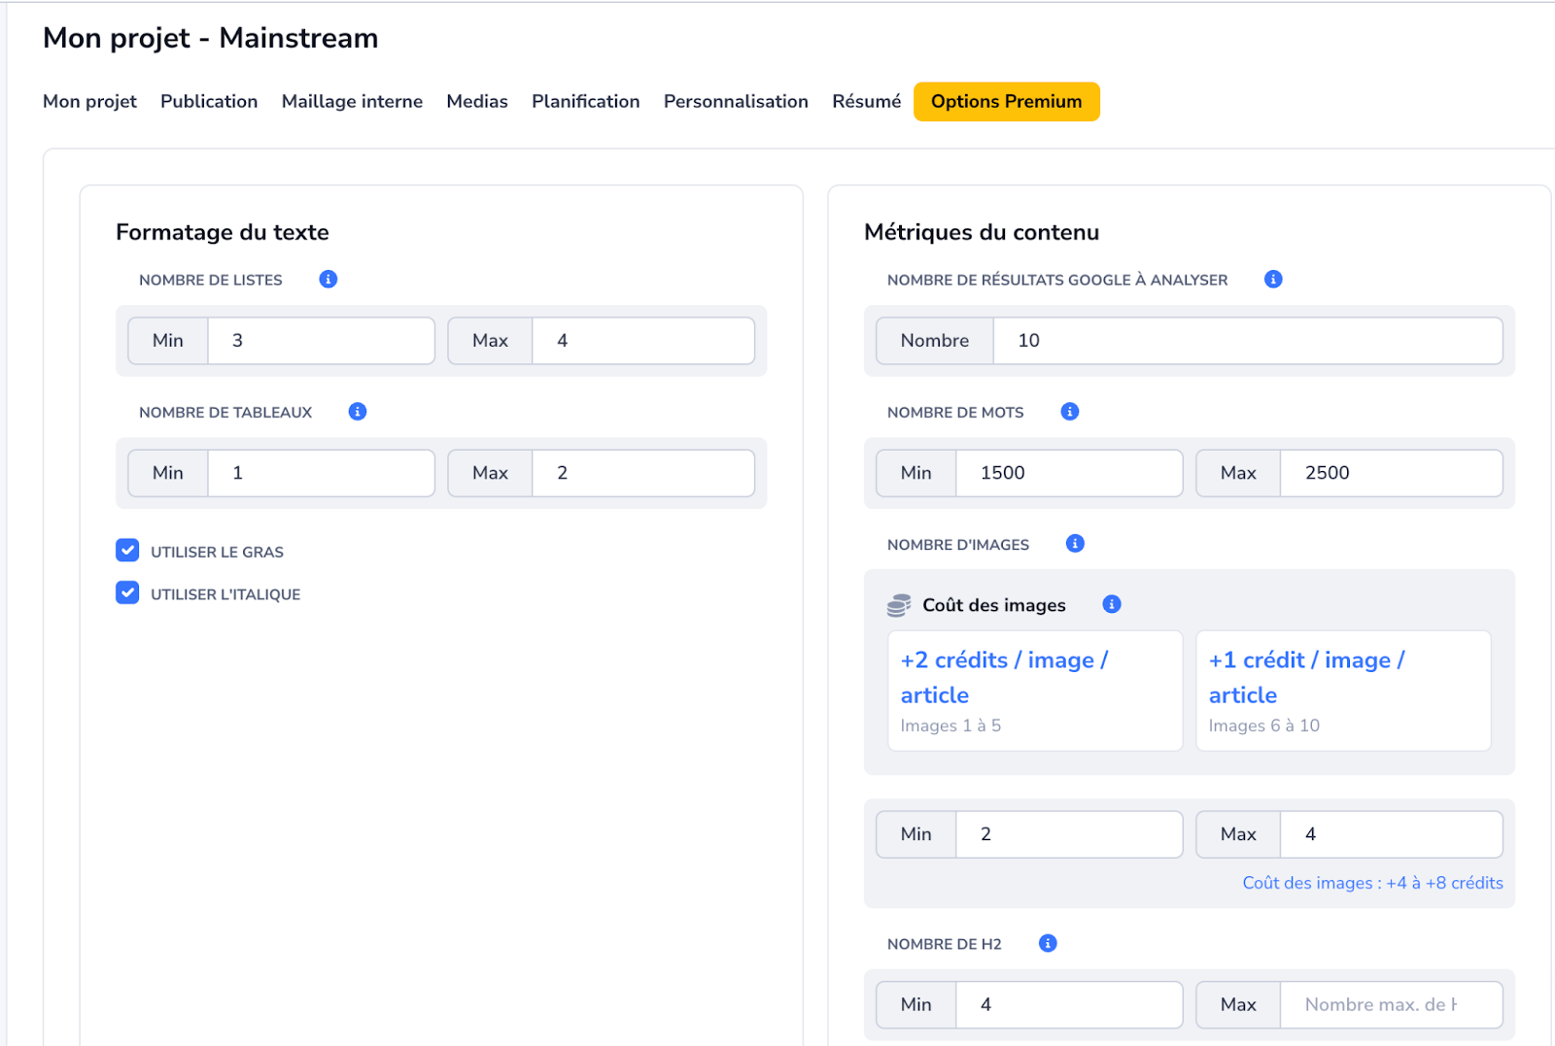Open the Mon projet tab

[x=89, y=101]
